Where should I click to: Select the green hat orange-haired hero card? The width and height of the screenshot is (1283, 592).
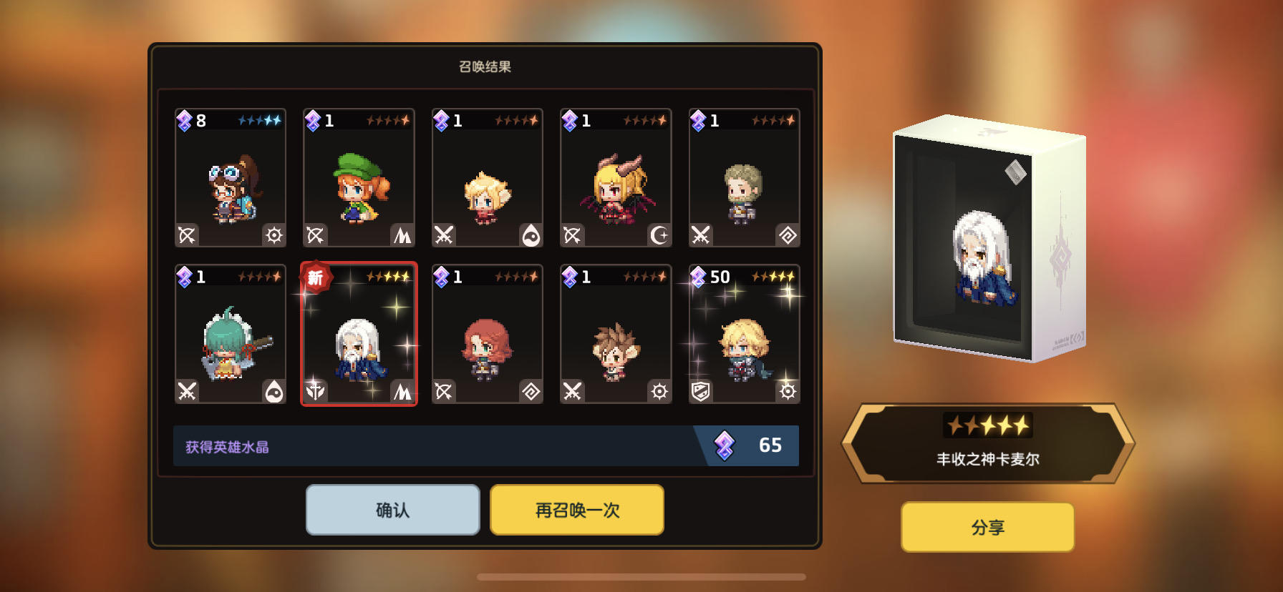(x=359, y=178)
